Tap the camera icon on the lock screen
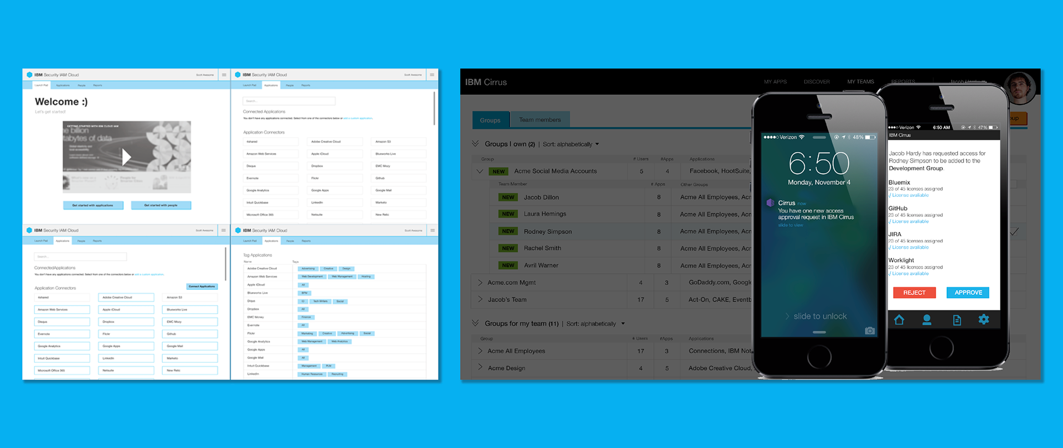This screenshot has height=448, width=1063. point(870,331)
